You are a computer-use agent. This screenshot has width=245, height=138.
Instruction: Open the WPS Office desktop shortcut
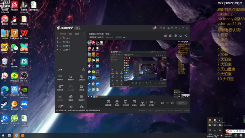24,34
